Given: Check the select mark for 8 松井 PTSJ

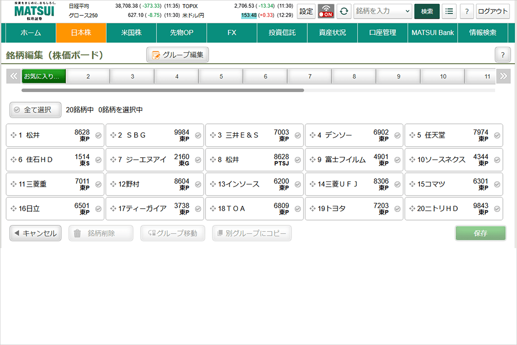Looking at the screenshot, I should coord(298,160).
